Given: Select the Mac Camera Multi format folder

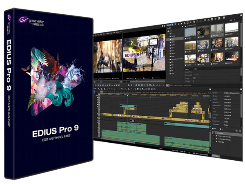Looking at the screenshot, I should pos(177,59).
